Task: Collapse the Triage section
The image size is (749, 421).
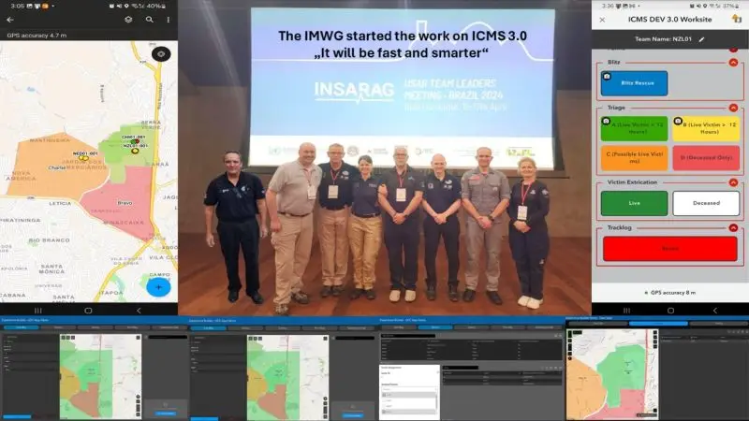Action: 733,109
